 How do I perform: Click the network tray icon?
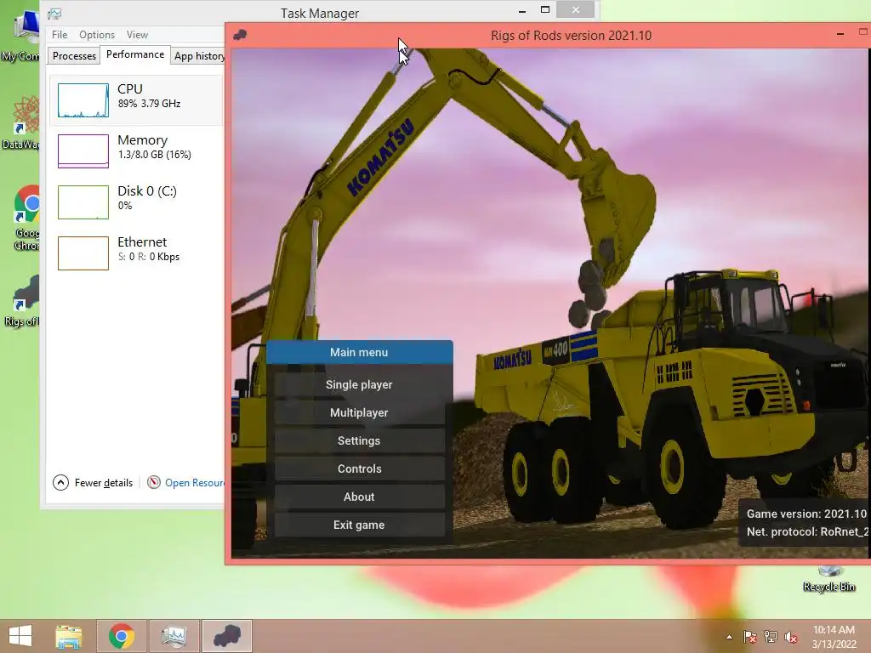(x=771, y=637)
